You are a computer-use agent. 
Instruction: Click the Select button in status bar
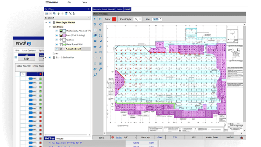pyautogui.click(x=102, y=138)
